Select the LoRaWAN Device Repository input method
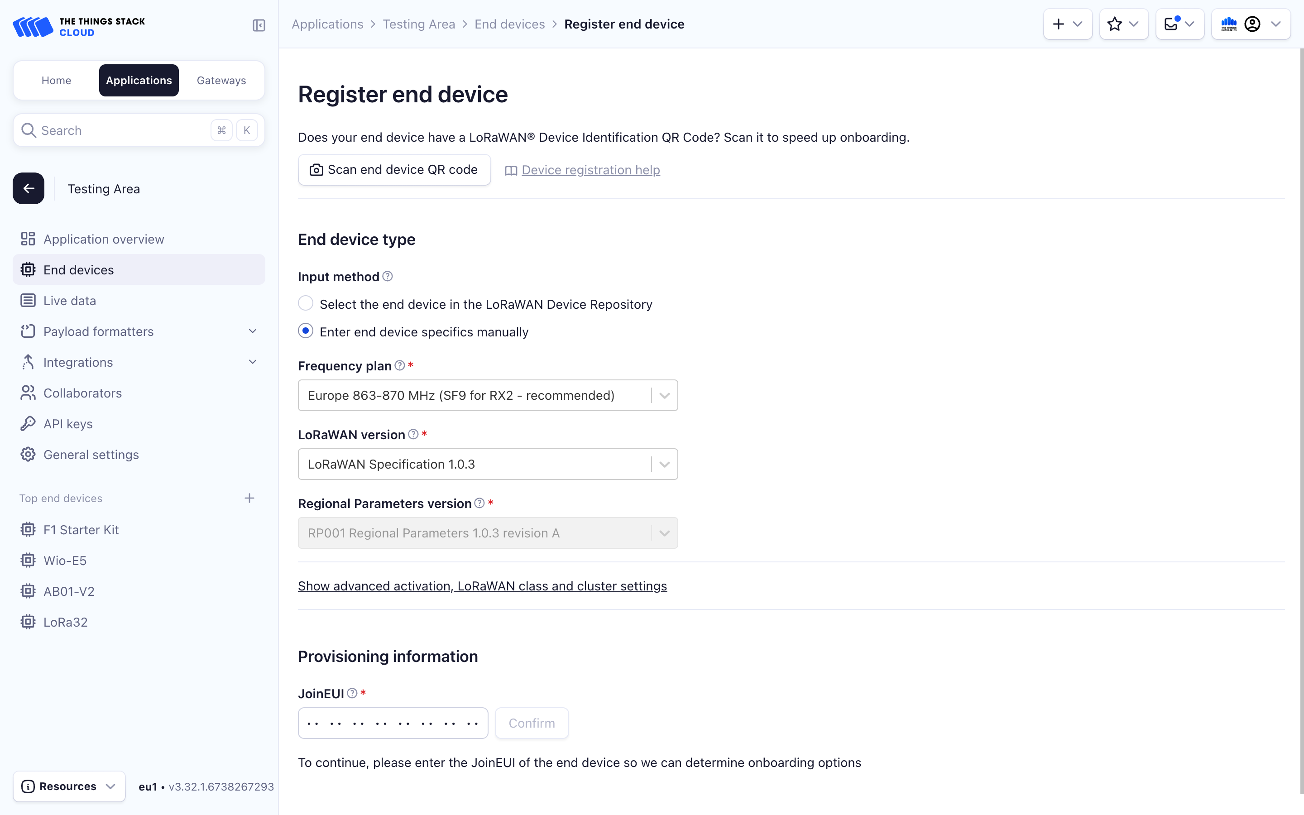This screenshot has width=1304, height=815. coord(306,303)
